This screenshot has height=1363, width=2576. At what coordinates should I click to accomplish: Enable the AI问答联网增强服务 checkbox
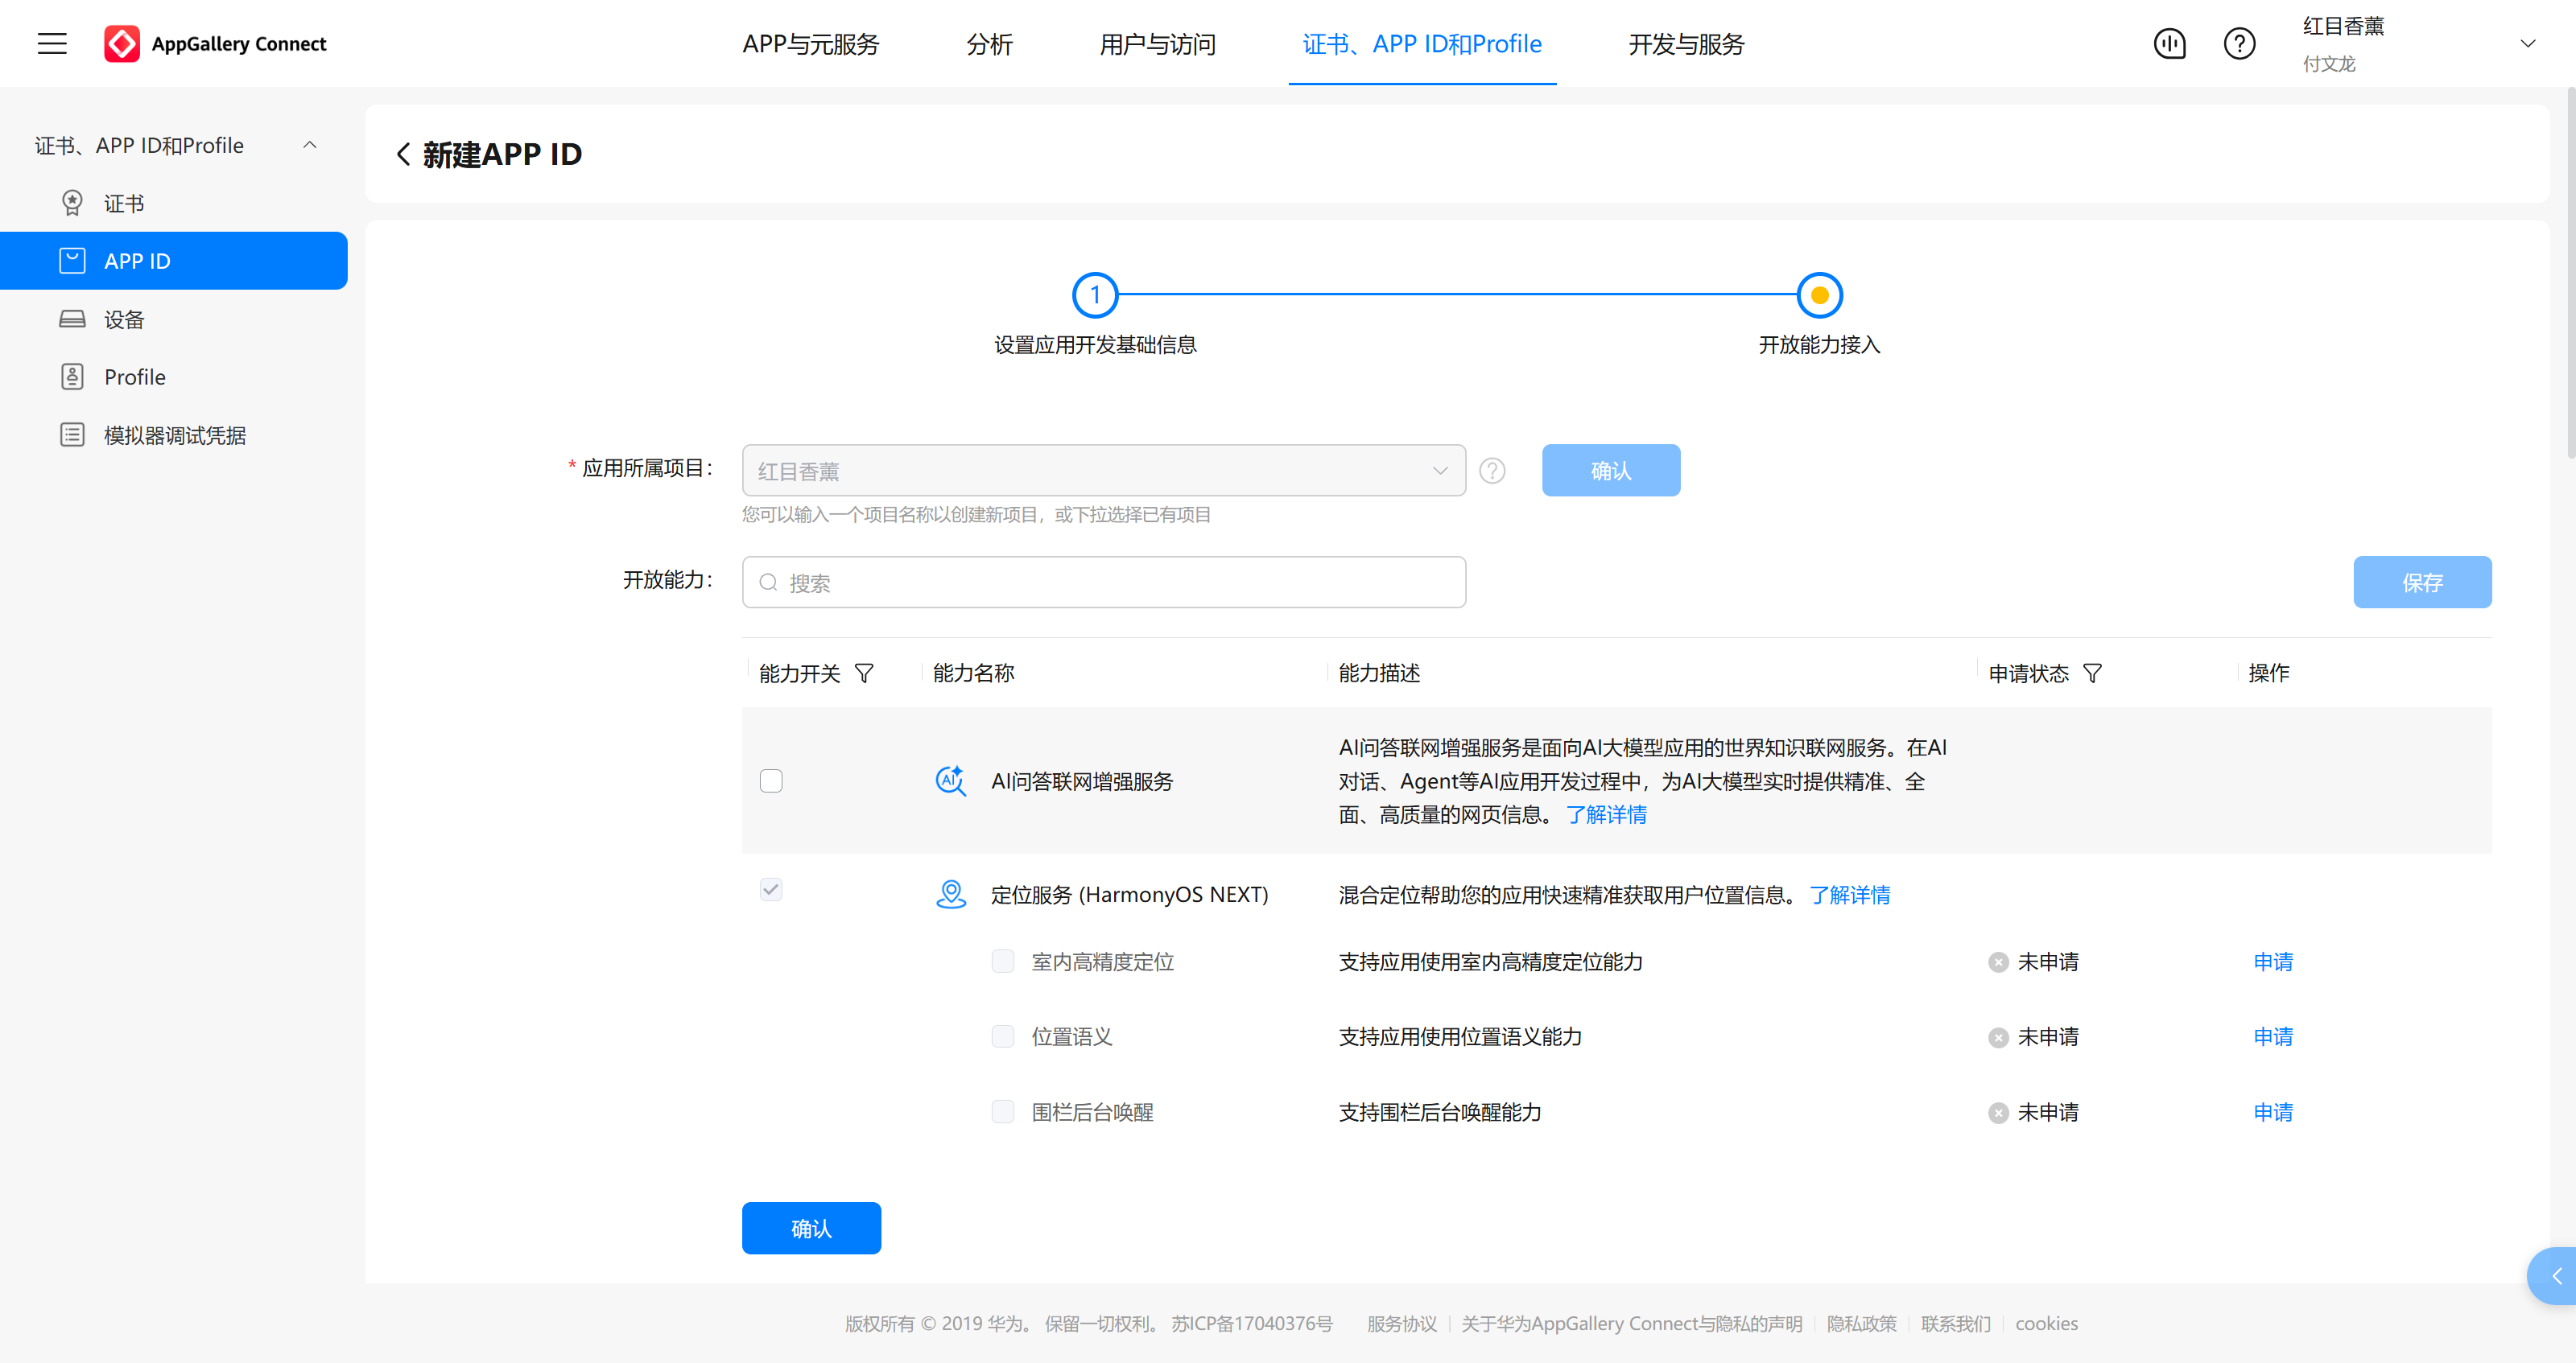(x=771, y=780)
